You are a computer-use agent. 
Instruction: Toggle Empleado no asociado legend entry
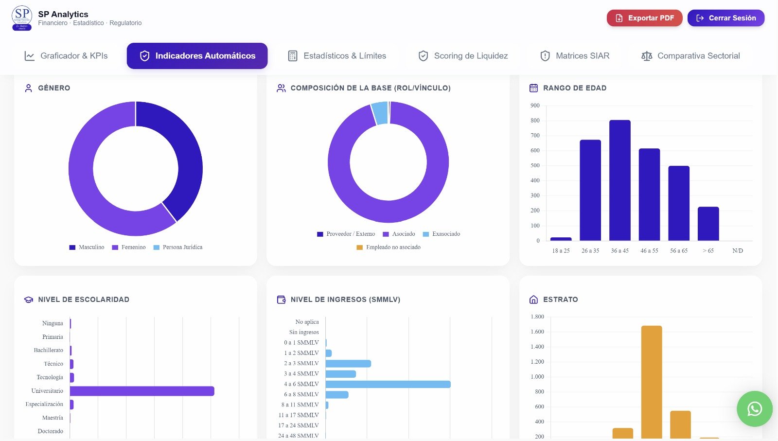389,247
